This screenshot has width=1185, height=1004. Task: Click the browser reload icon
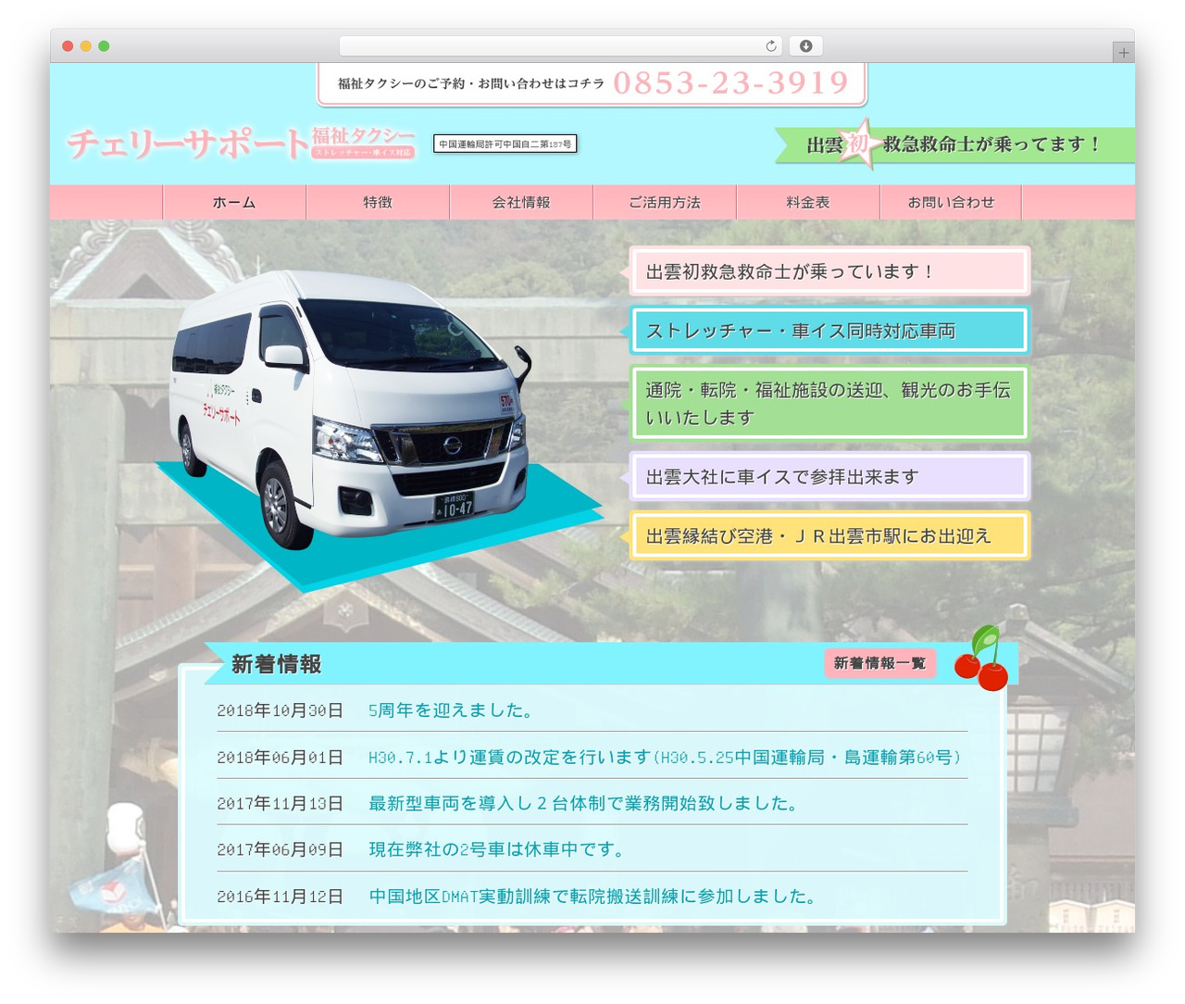[770, 46]
